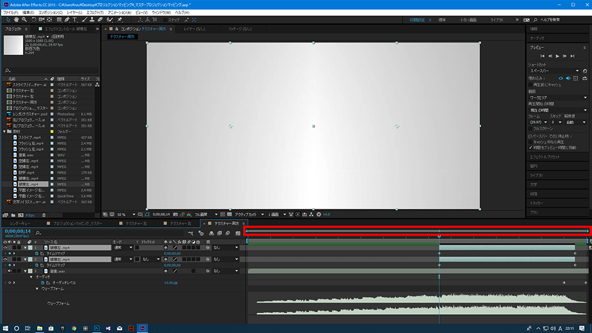
Task: Select the 標準 workspace
Action: coord(442,20)
